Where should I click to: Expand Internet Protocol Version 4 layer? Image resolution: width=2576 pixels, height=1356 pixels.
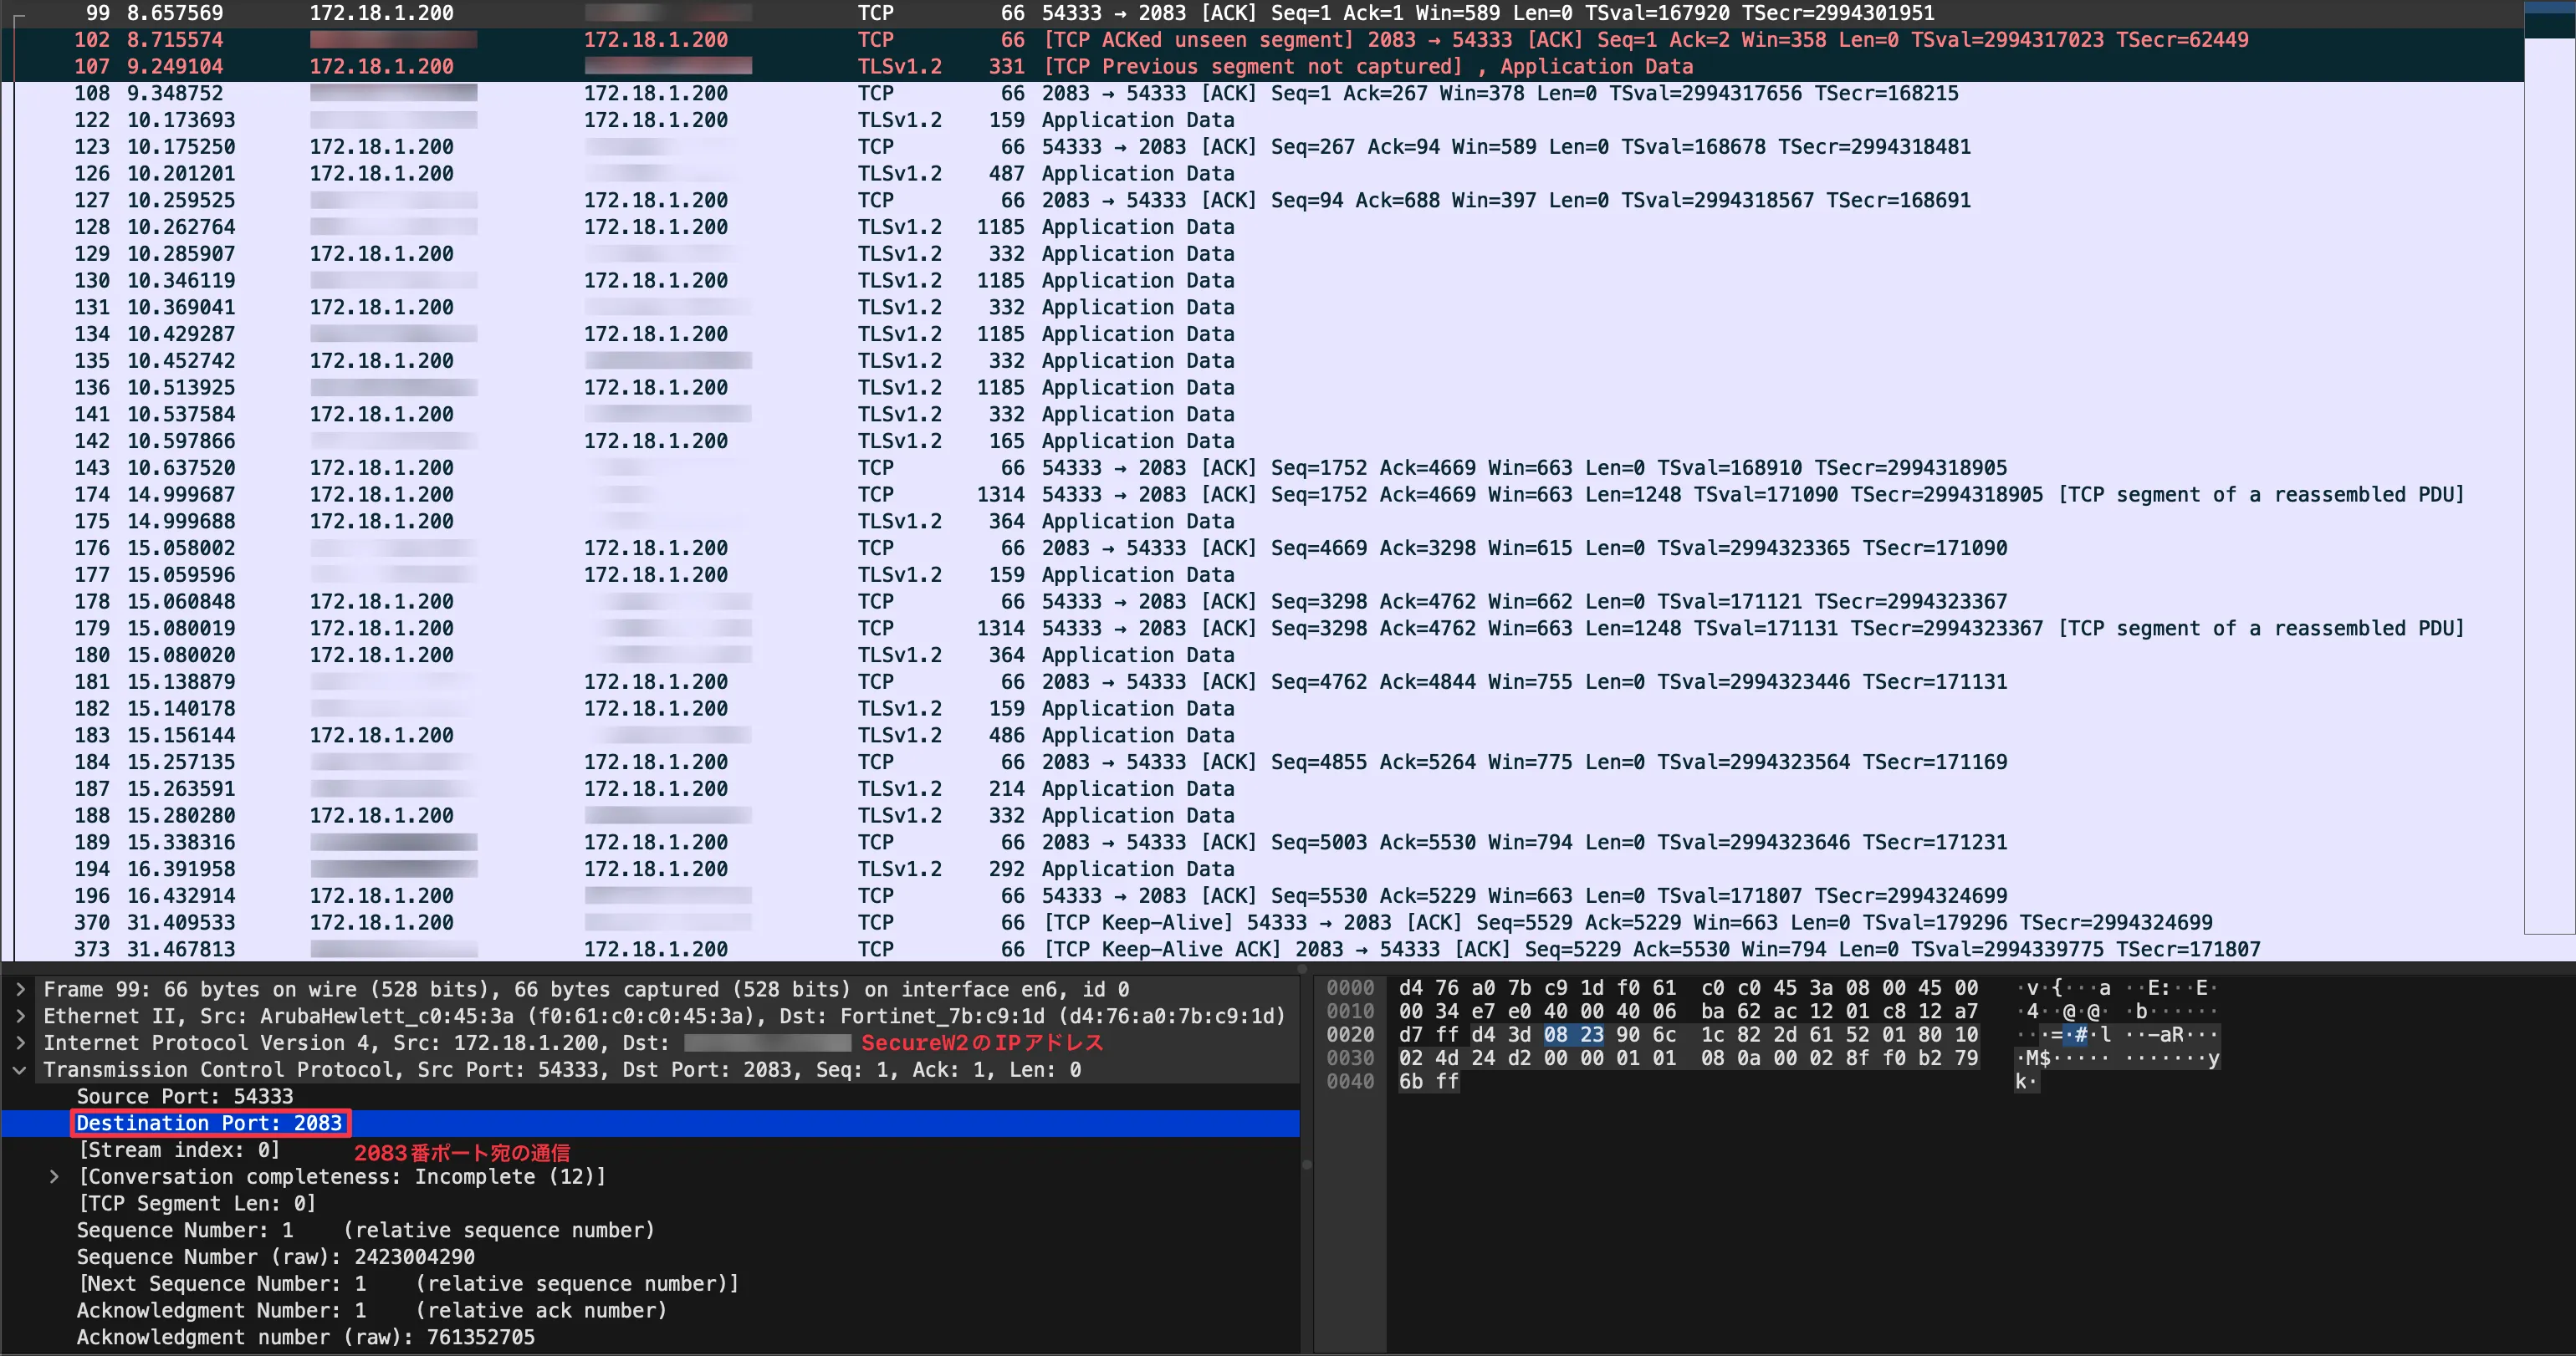click(20, 1042)
